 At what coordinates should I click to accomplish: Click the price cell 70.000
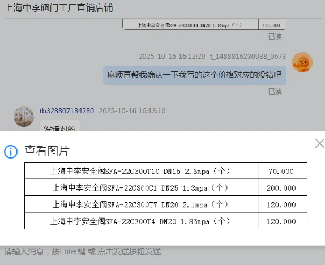pos(283,171)
